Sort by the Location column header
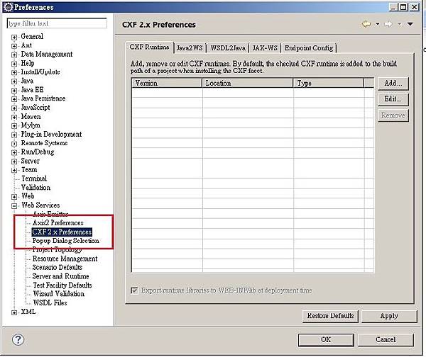 click(248, 83)
